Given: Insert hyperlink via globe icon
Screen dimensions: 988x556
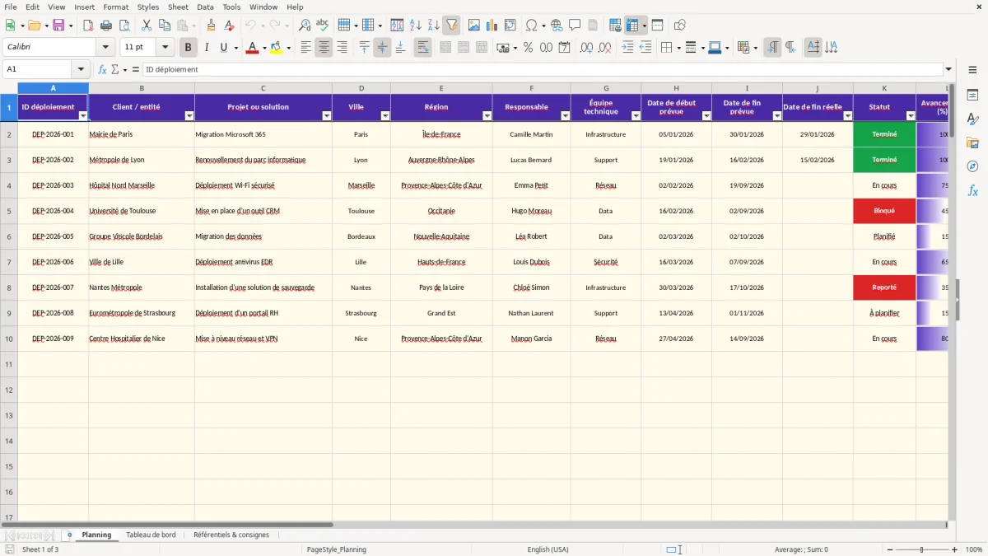Looking at the screenshot, I should (x=557, y=26).
